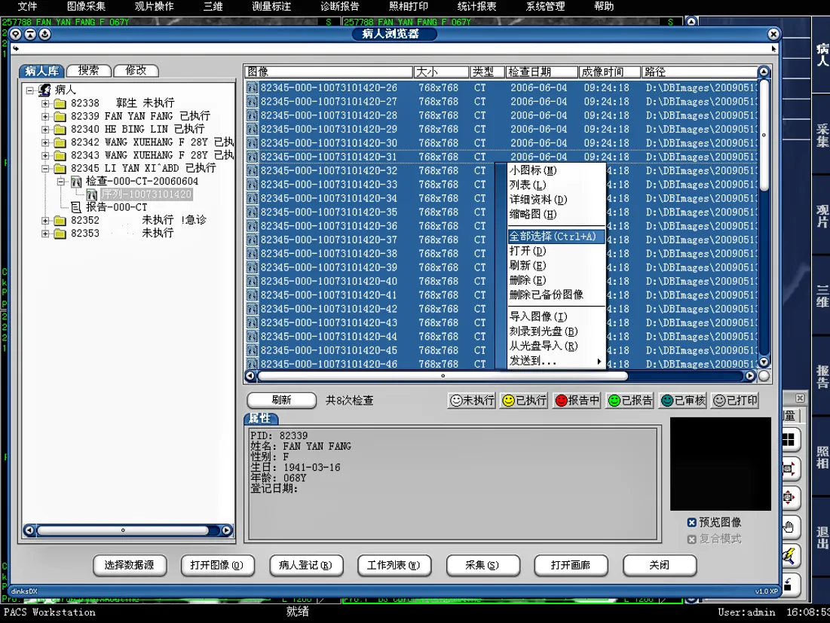This screenshot has height=623, width=830.
Task: Filter by 未执行 status
Action: 472,400
